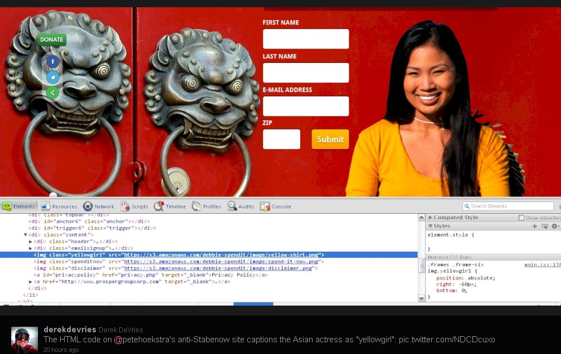Open the pic.twitter.com/NDCDcuxo link
This screenshot has width=561, height=354.
click(x=447, y=340)
